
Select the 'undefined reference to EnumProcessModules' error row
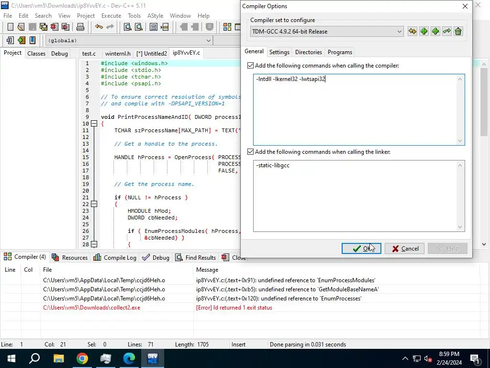click(x=240, y=280)
